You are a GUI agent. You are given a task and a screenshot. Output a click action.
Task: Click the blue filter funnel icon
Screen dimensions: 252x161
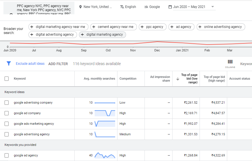(9, 64)
